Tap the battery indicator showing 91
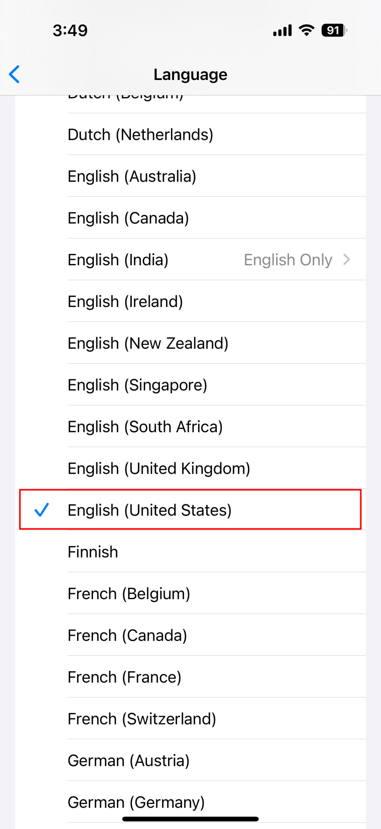The width and height of the screenshot is (381, 829). pyautogui.click(x=334, y=30)
